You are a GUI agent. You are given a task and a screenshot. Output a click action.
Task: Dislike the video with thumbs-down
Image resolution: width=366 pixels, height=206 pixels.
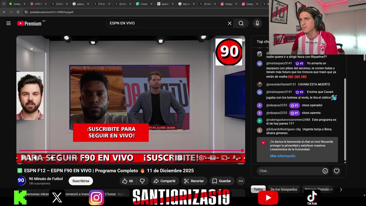click(x=142, y=181)
